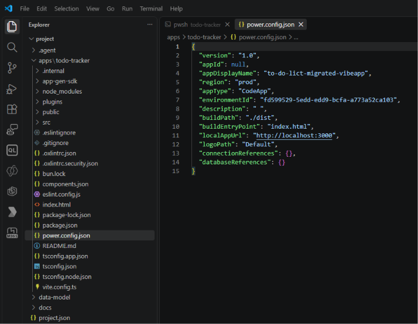Open the README.md file

(x=59, y=246)
